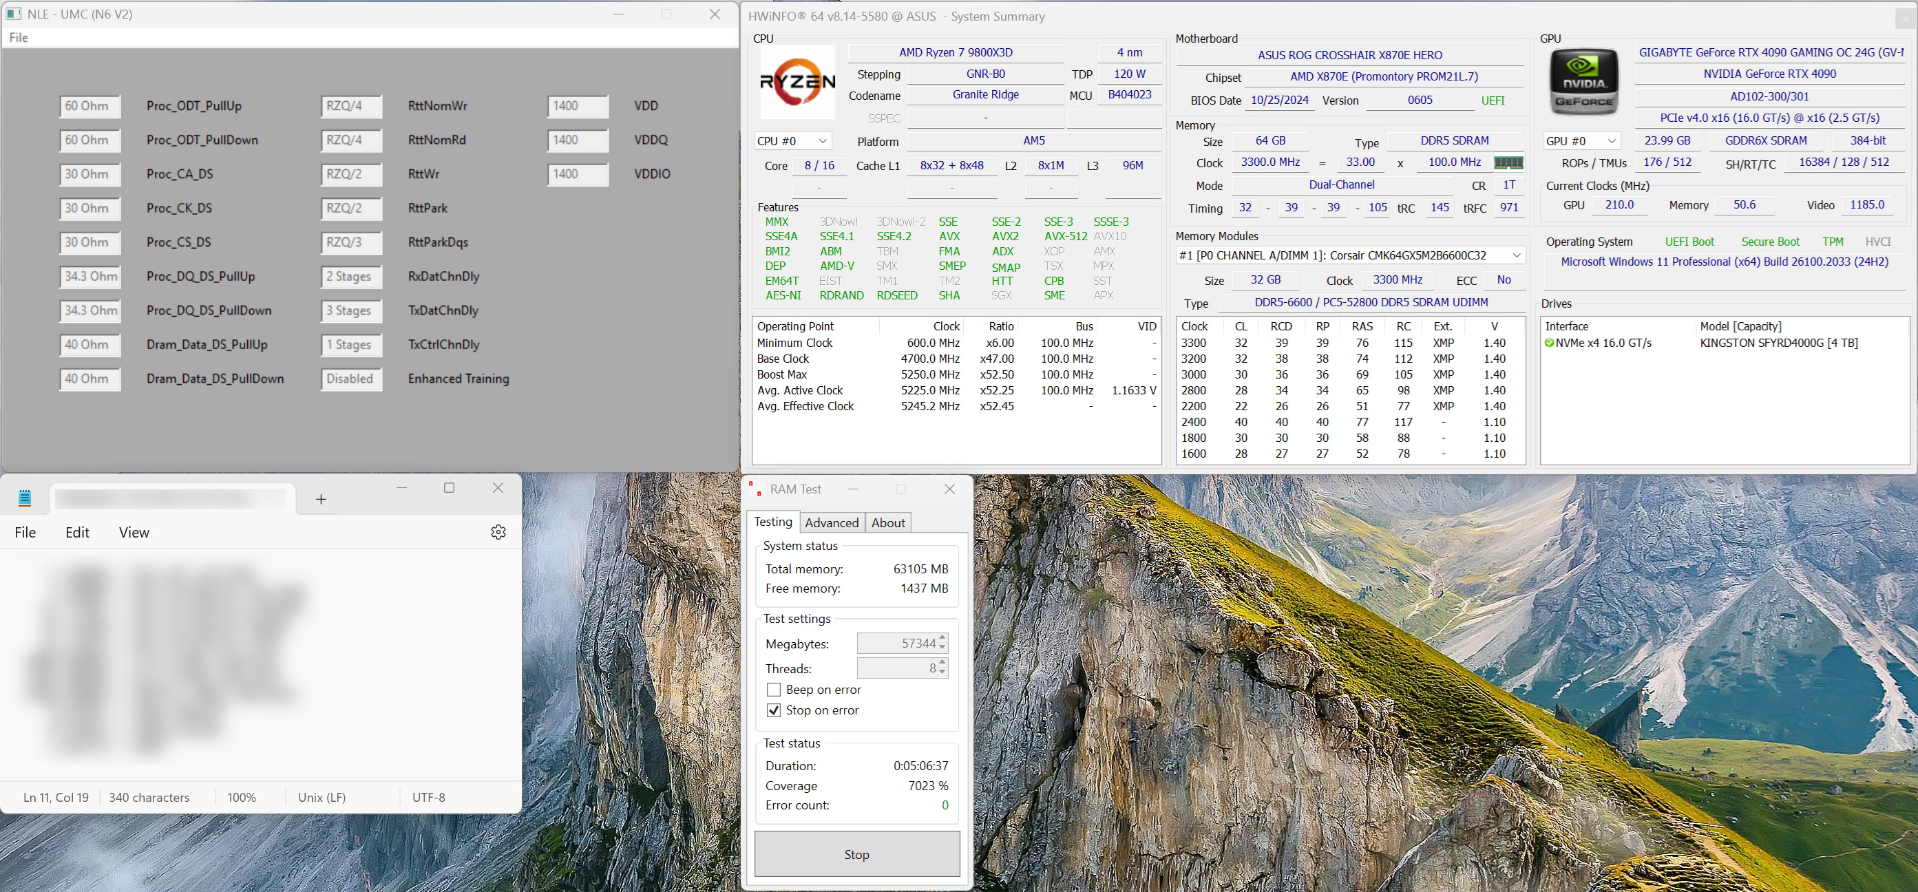The image size is (1918, 892).
Task: Click the Unix (LF) line ending indicator
Action: (x=322, y=798)
